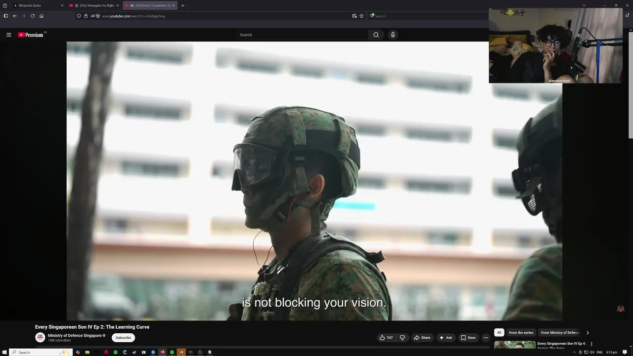633x356 pixels.
Task: Click the main video player frame
Action: 315,181
